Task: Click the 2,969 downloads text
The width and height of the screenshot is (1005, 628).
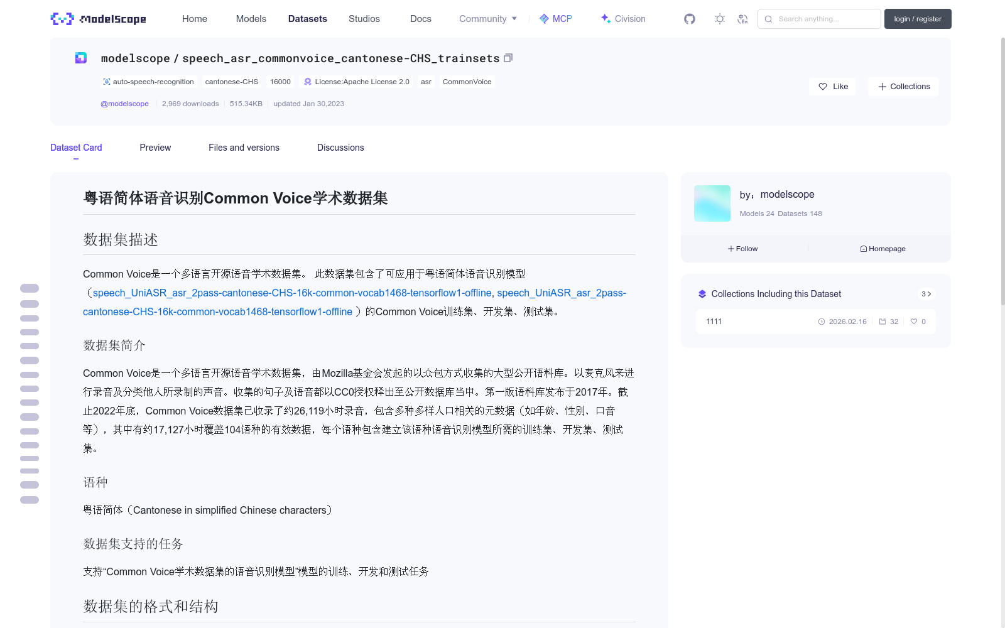Action: click(x=190, y=104)
